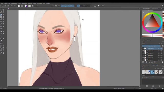Select the Elliptical Selection tool
Image resolution: width=164 pixels, height=92 pixels.
point(3,43)
